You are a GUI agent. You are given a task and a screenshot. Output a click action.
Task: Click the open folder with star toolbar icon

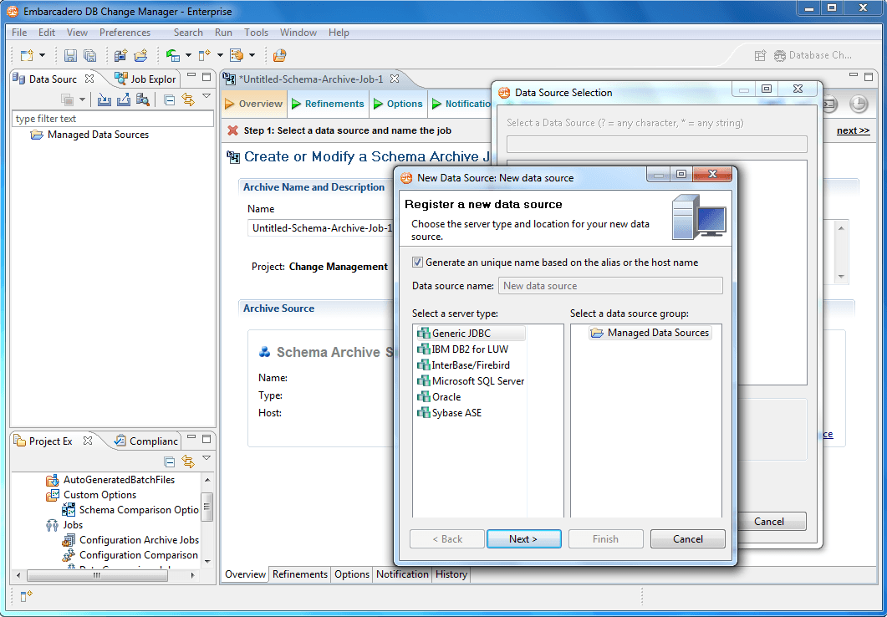pos(140,55)
